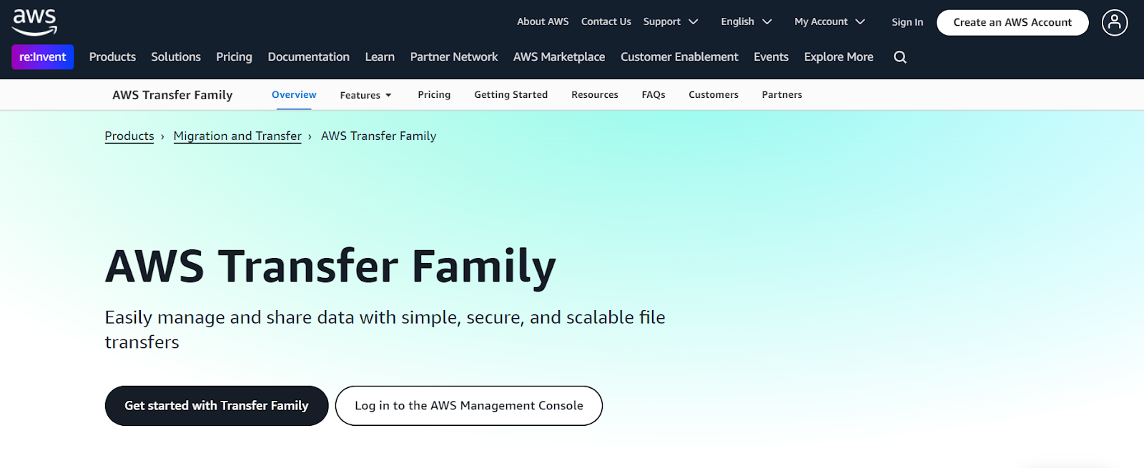Expand the English language dropdown
This screenshot has height=468, width=1144.
(x=746, y=21)
